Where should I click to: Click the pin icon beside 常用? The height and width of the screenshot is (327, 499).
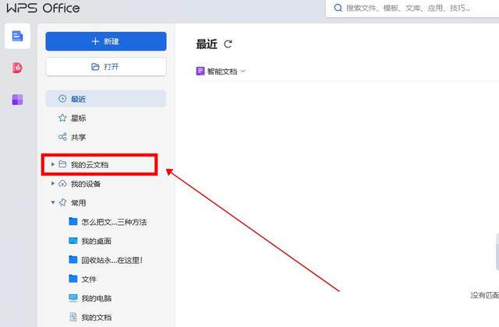point(62,202)
